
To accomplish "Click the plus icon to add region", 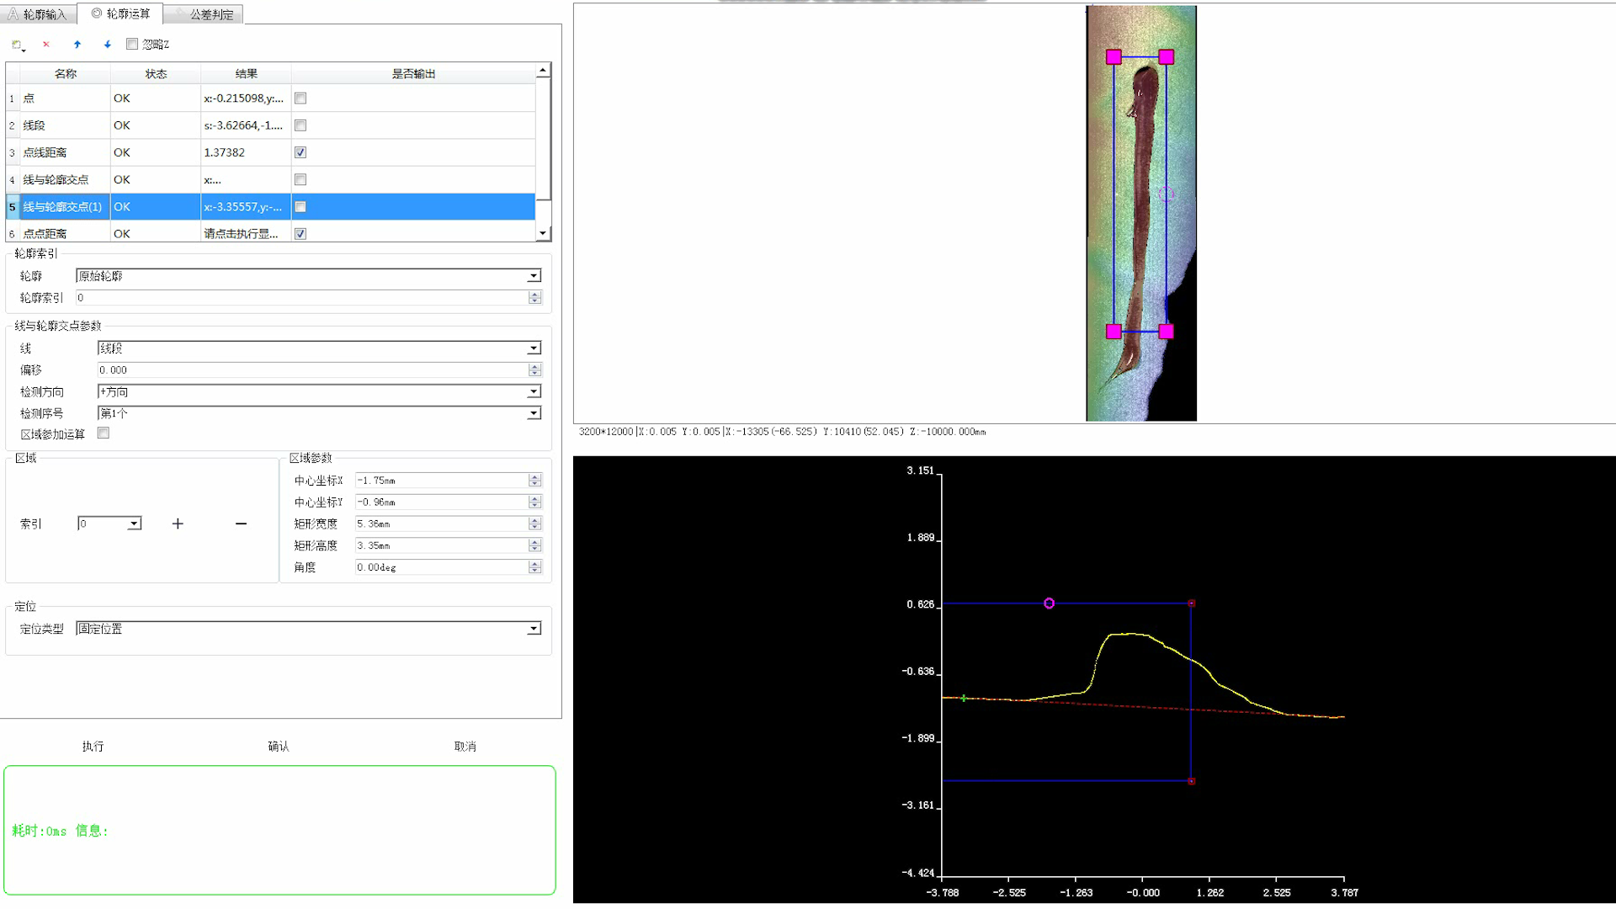I will pyautogui.click(x=178, y=524).
